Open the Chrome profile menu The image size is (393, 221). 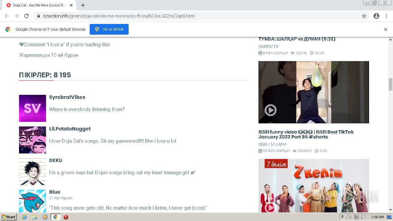pos(376,16)
